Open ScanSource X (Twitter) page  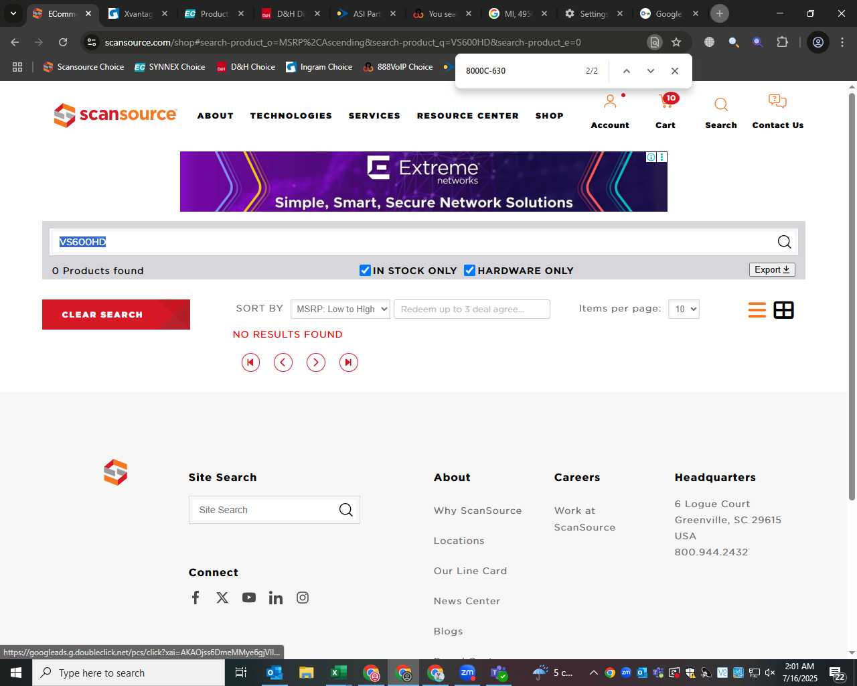coord(222,598)
